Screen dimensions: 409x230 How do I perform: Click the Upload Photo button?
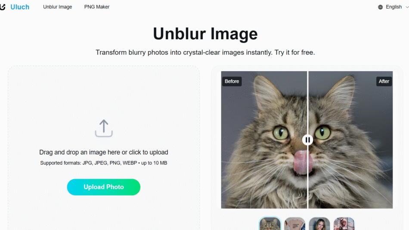[x=104, y=187]
